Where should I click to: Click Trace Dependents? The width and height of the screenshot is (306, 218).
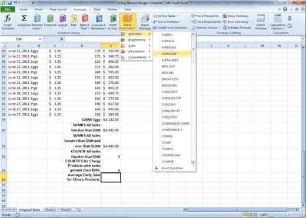point(206,22)
